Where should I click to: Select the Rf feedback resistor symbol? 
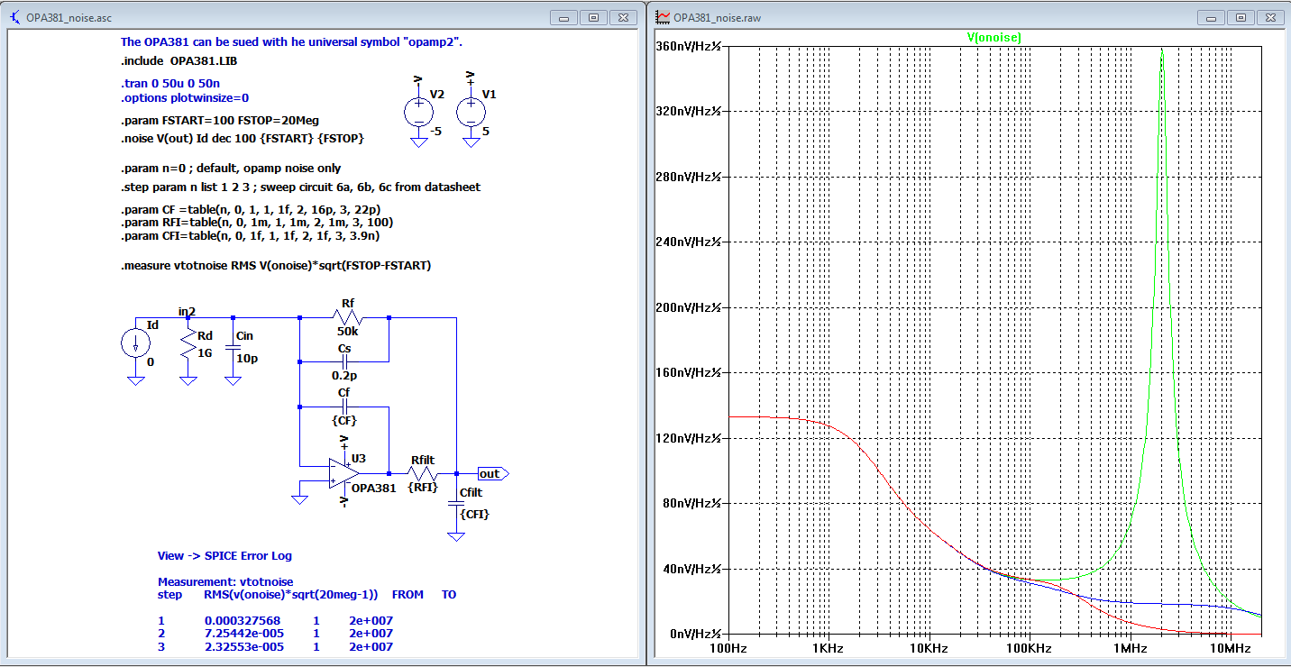click(347, 317)
